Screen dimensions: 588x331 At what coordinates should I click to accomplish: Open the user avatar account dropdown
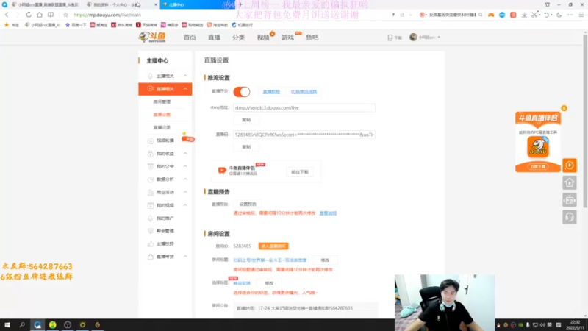(425, 38)
